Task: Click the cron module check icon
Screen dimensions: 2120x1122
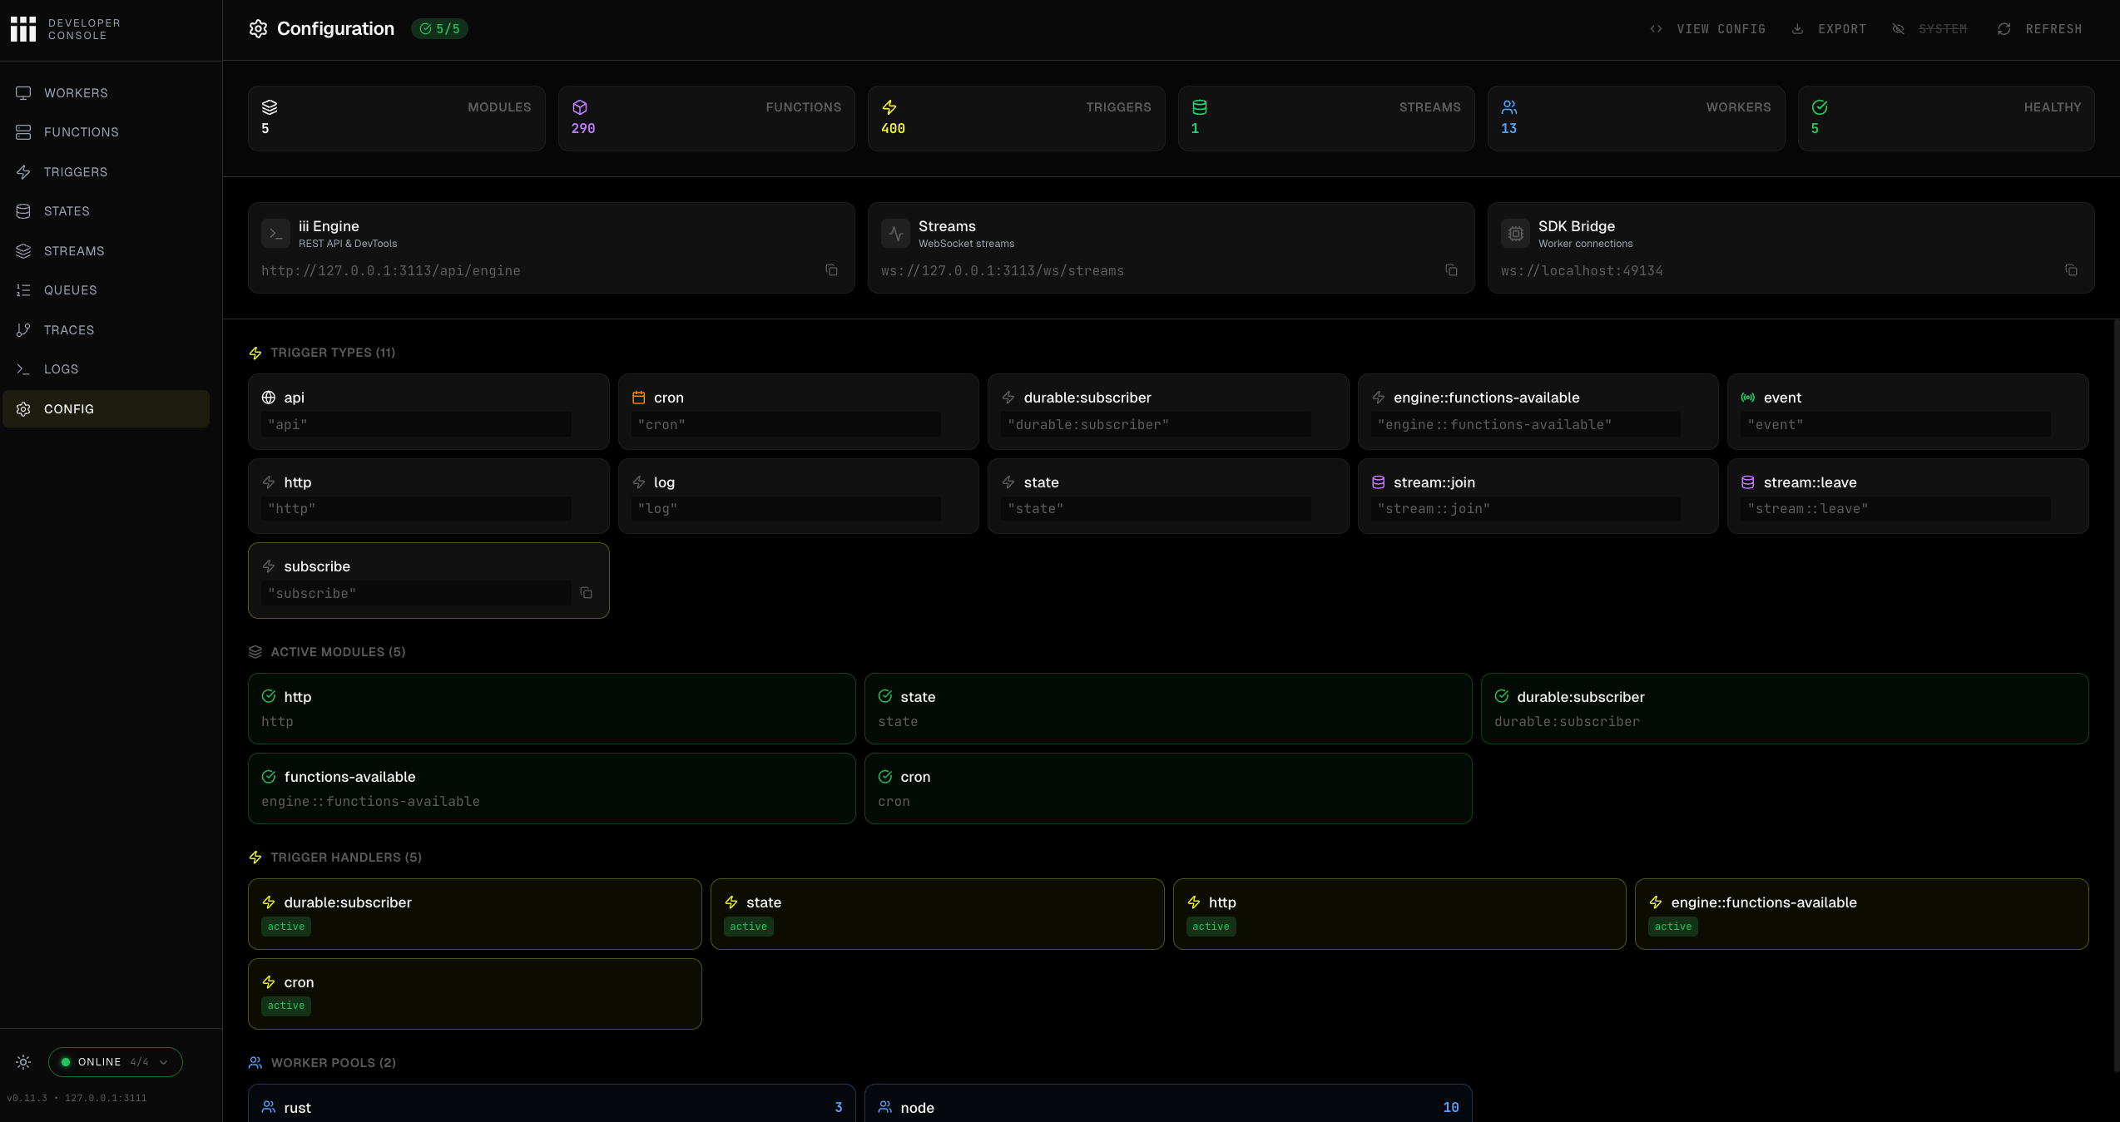Action: (885, 777)
